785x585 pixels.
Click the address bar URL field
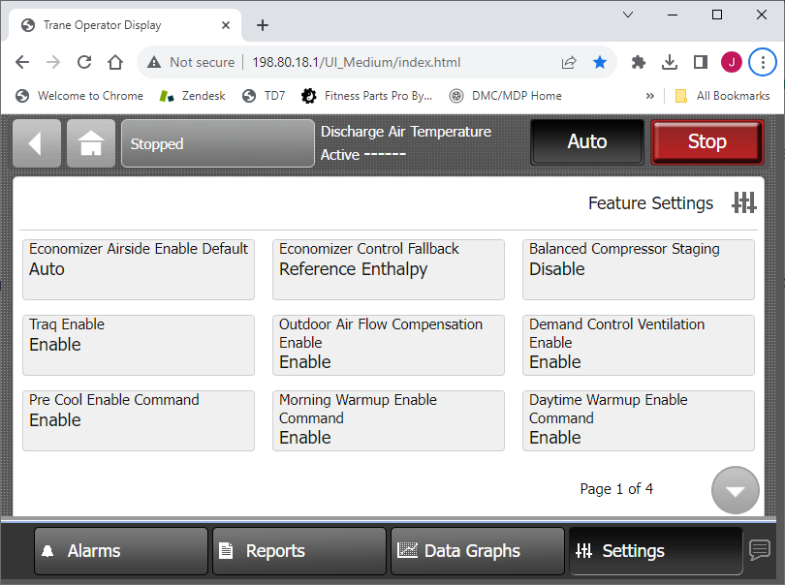(x=356, y=63)
